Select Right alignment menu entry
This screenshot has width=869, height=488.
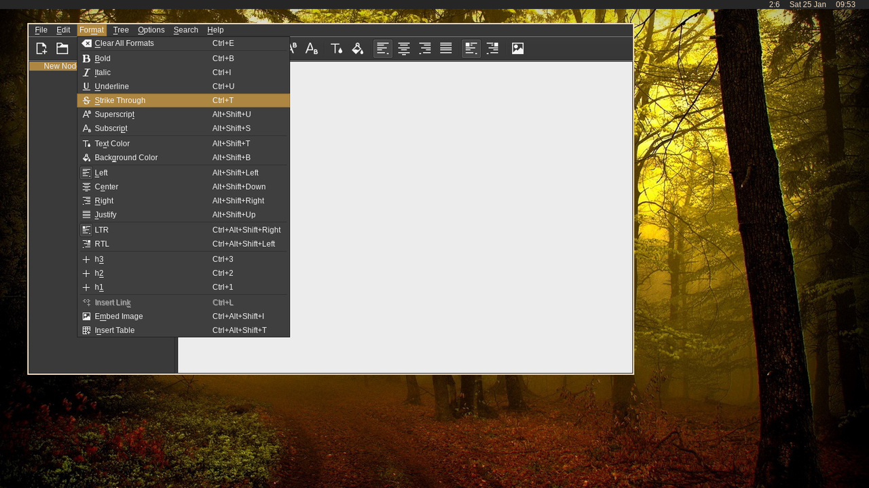183,201
